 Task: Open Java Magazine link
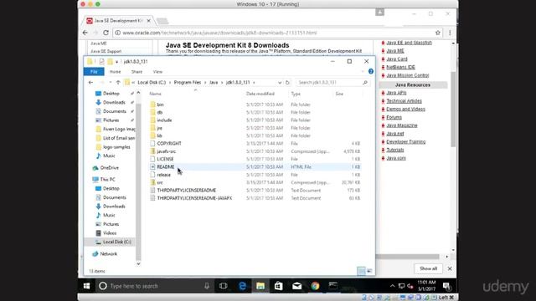402,125
